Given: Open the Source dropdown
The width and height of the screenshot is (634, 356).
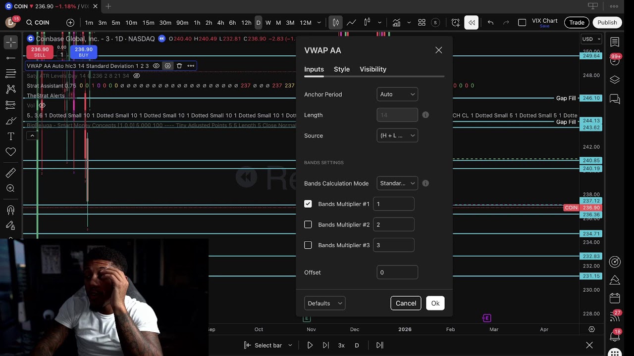Looking at the screenshot, I should (397, 135).
